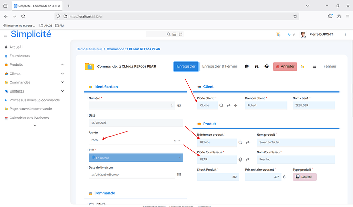
Task: Show help for Numéro field
Action: tap(179, 105)
